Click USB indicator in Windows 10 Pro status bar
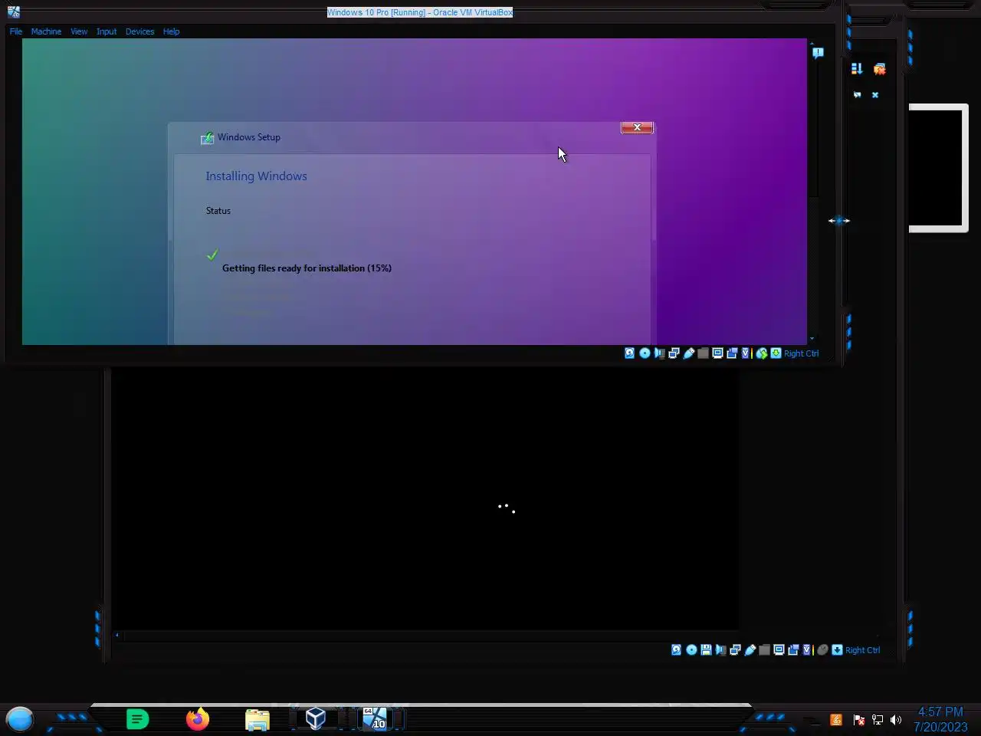The image size is (981, 736). (688, 353)
